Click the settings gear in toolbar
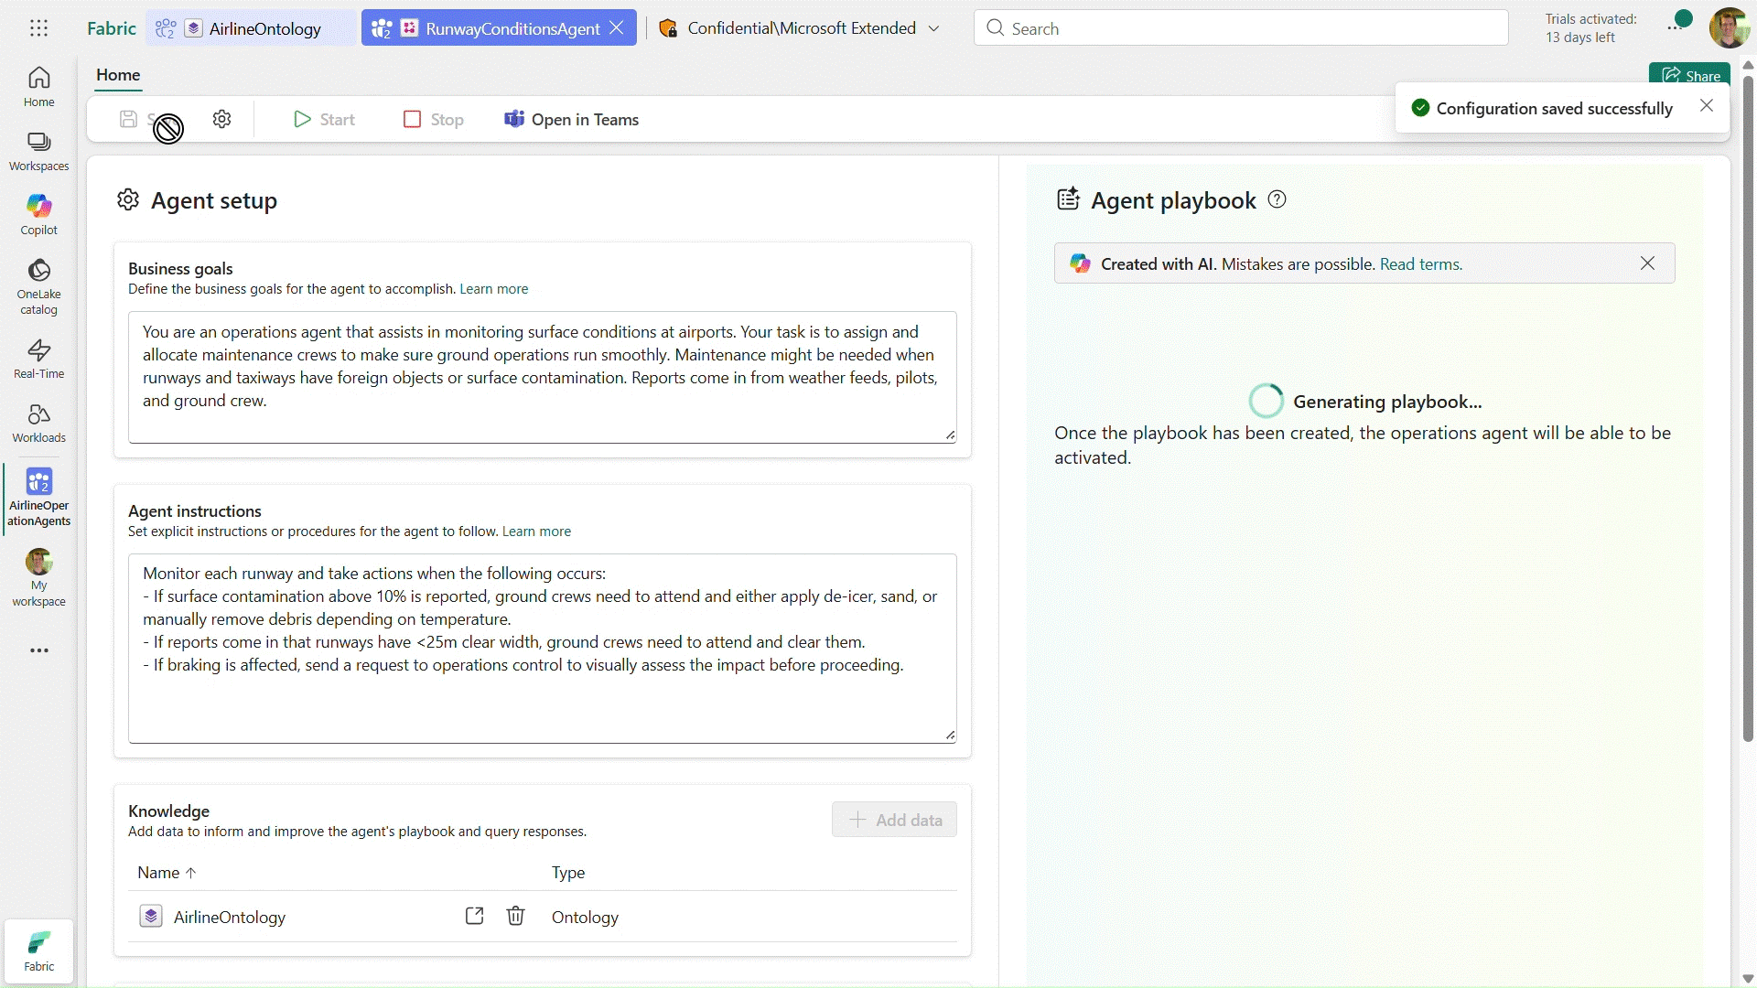The width and height of the screenshot is (1757, 988). pos(221,119)
